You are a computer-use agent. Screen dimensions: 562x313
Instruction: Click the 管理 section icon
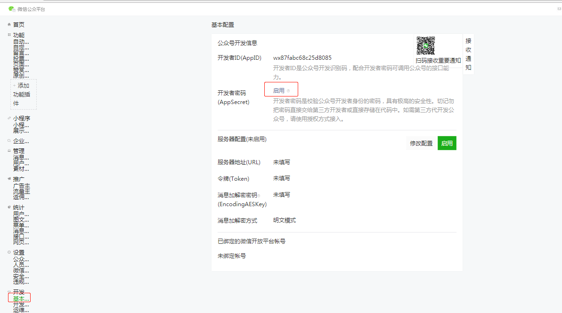click(8, 150)
